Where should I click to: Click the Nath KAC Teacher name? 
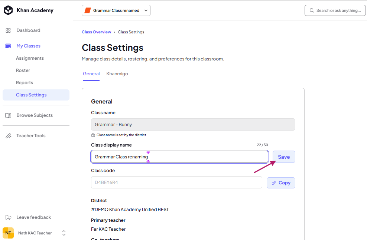pos(35,233)
